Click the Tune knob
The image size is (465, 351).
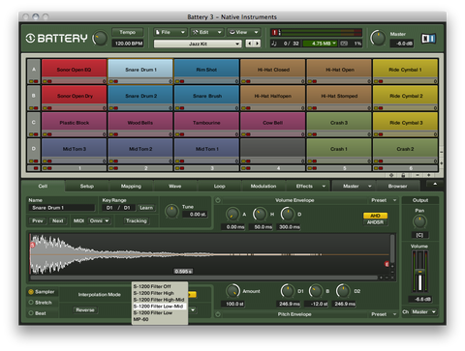coord(171,212)
